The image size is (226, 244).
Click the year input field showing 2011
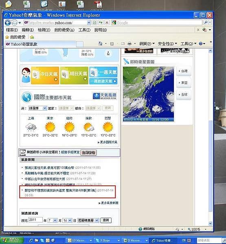pyautogui.click(x=35, y=220)
